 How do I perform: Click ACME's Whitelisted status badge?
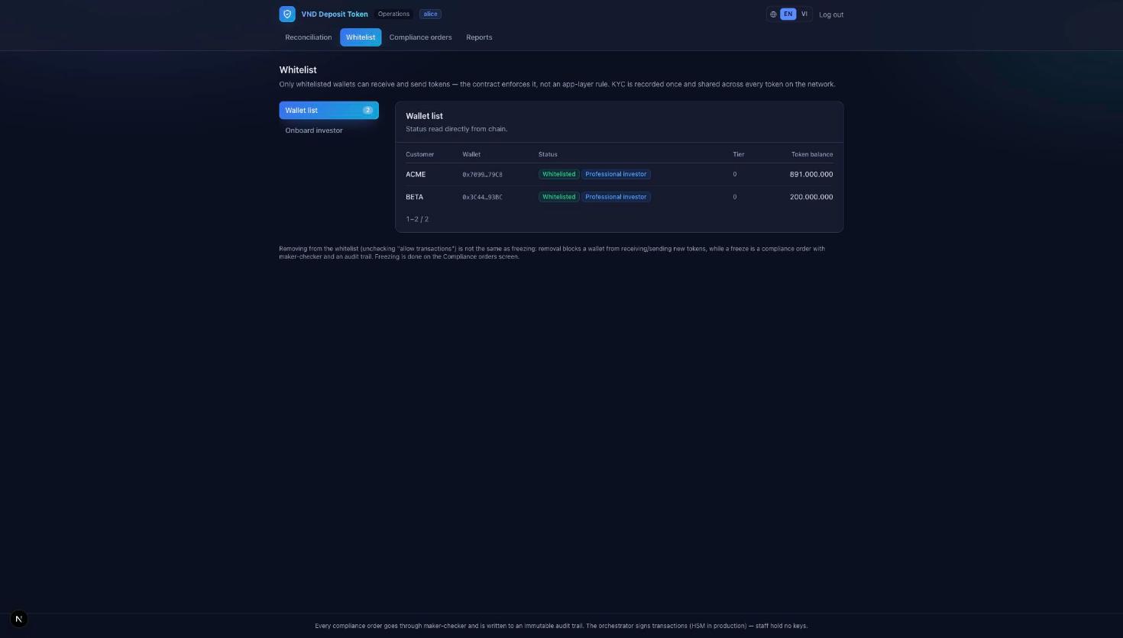point(558,174)
